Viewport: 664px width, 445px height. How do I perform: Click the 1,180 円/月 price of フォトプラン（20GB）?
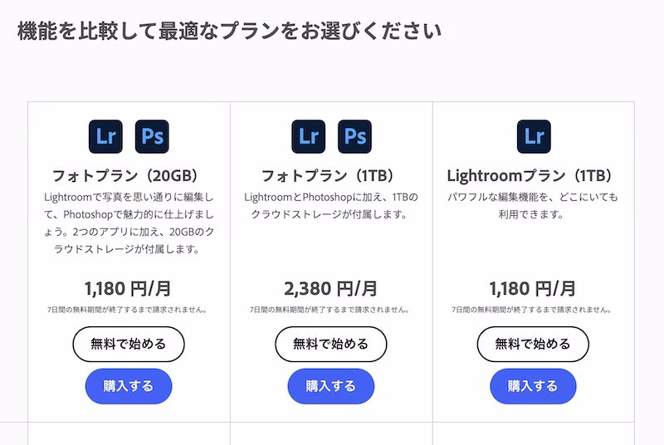coord(129,289)
